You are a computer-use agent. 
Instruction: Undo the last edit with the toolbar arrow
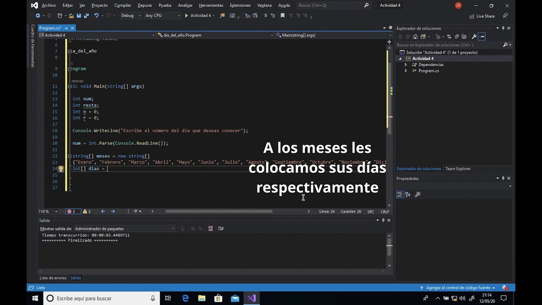pos(97,16)
